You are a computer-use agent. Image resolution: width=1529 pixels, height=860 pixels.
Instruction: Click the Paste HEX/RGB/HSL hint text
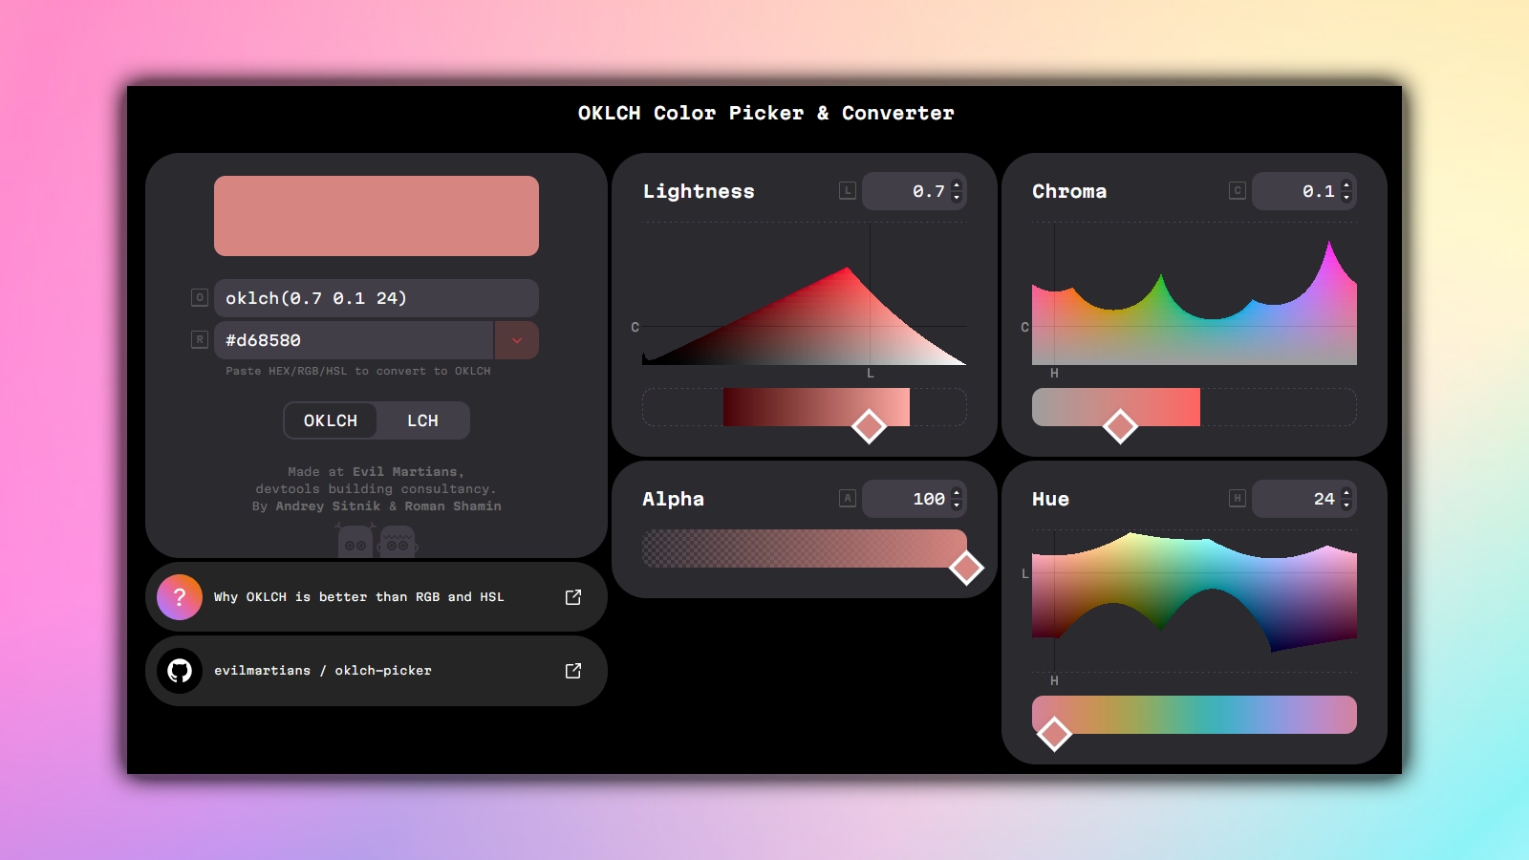coord(358,371)
